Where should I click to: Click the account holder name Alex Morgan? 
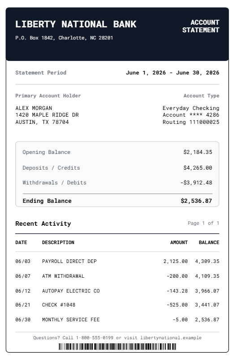(x=34, y=108)
